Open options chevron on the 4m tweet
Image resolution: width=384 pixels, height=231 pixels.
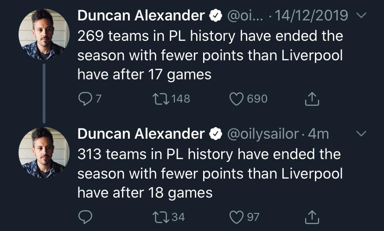point(361,134)
